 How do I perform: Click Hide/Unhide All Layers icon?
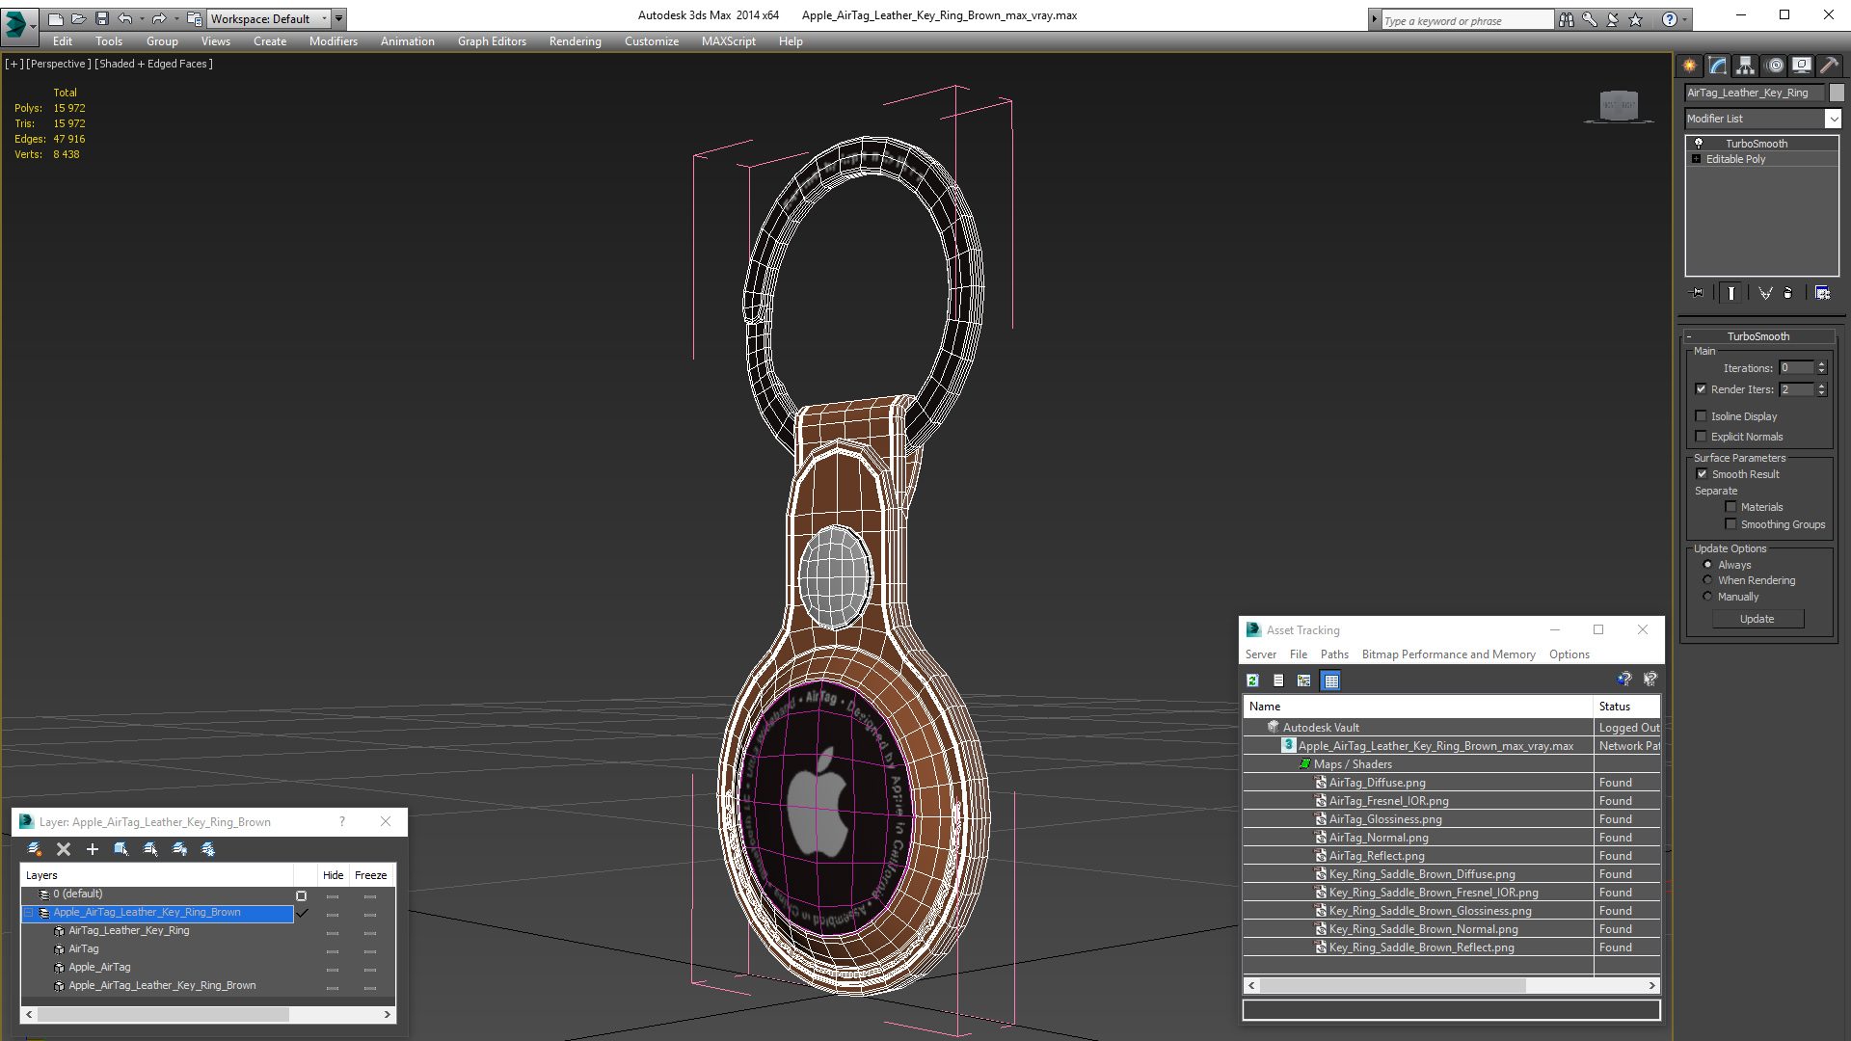pos(179,849)
